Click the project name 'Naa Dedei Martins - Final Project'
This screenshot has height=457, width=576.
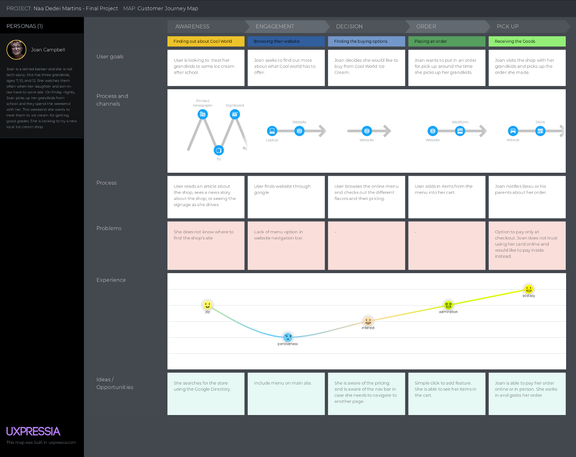[76, 8]
